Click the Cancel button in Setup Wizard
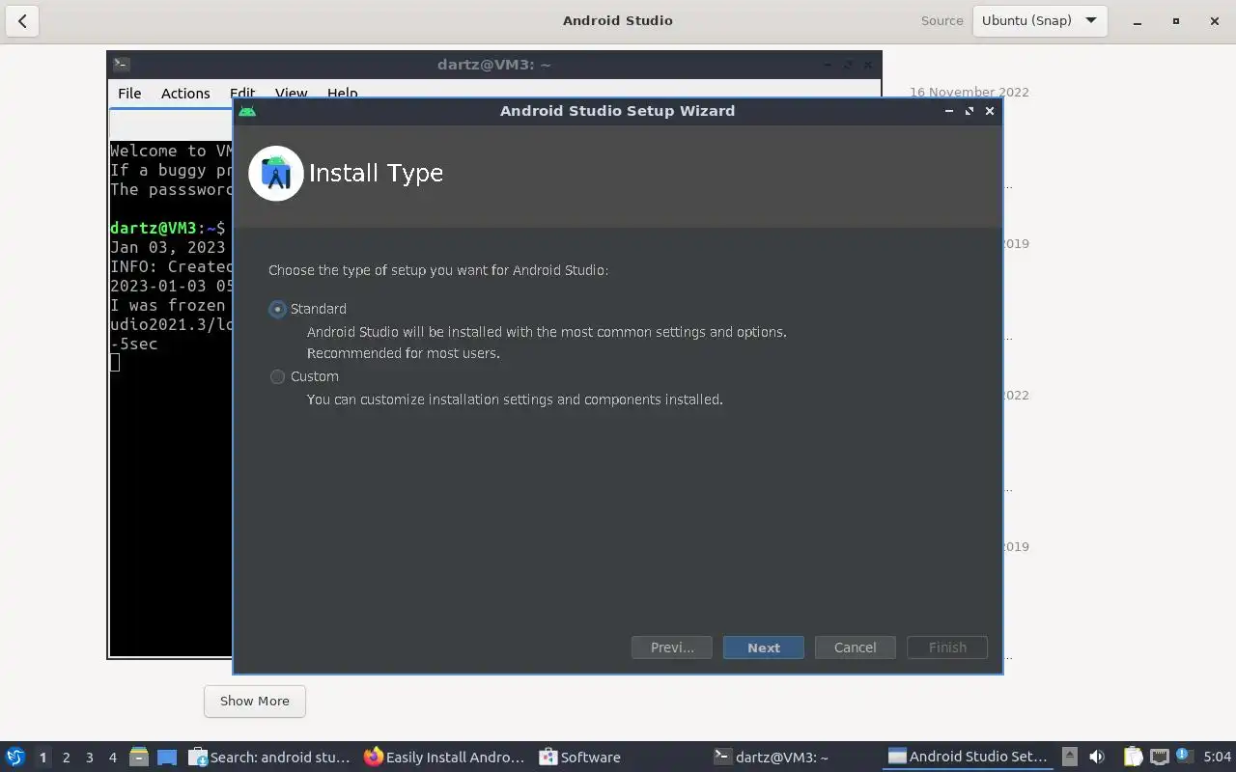The width and height of the screenshot is (1236, 772). click(855, 648)
